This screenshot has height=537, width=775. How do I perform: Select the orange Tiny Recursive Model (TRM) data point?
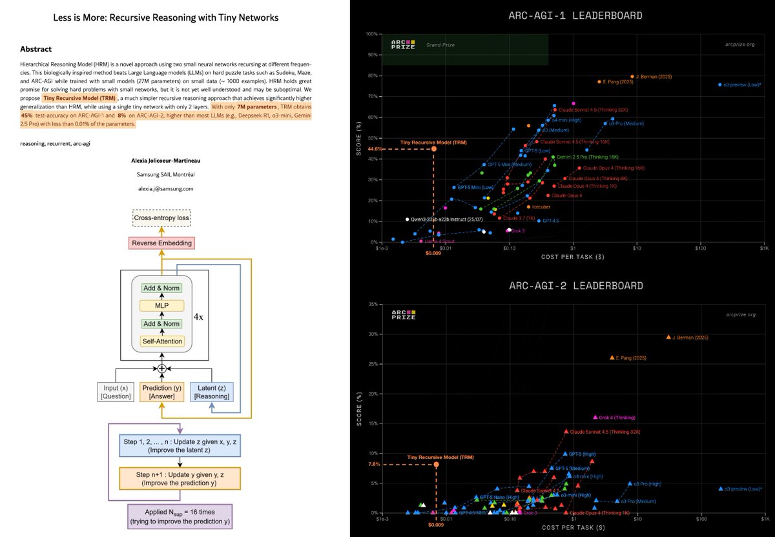[434, 148]
